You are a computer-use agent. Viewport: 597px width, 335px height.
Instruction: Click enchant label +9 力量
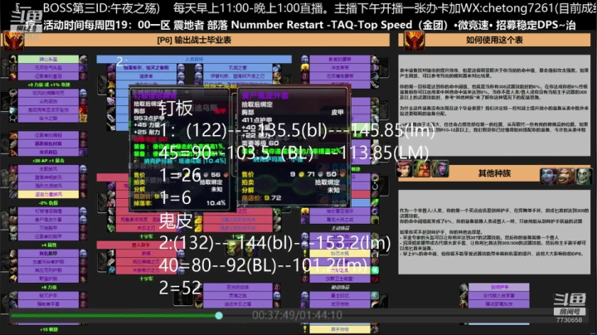(x=48, y=288)
